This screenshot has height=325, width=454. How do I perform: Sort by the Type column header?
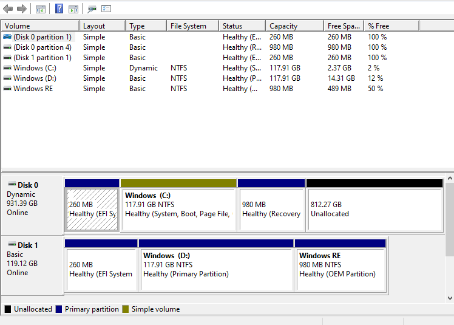click(146, 26)
